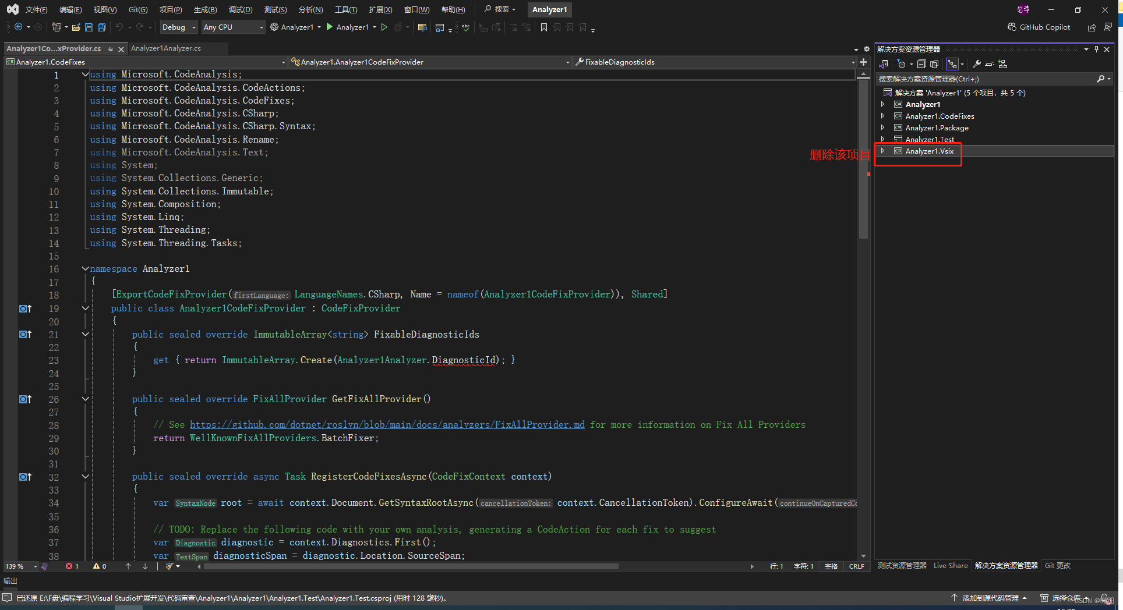The width and height of the screenshot is (1123, 610).
Task: Open the 文件(F) menu
Action: (36, 9)
